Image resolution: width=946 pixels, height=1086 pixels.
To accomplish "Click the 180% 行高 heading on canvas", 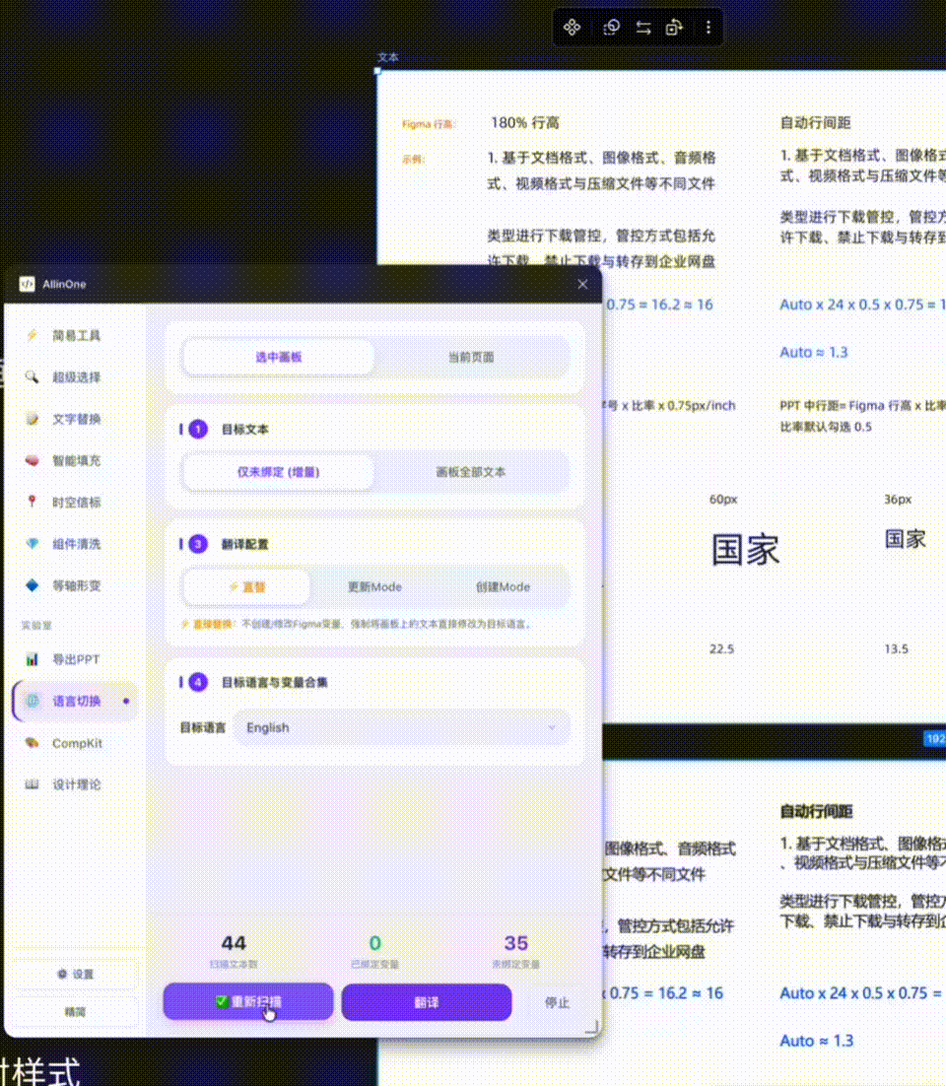I will pos(525,122).
